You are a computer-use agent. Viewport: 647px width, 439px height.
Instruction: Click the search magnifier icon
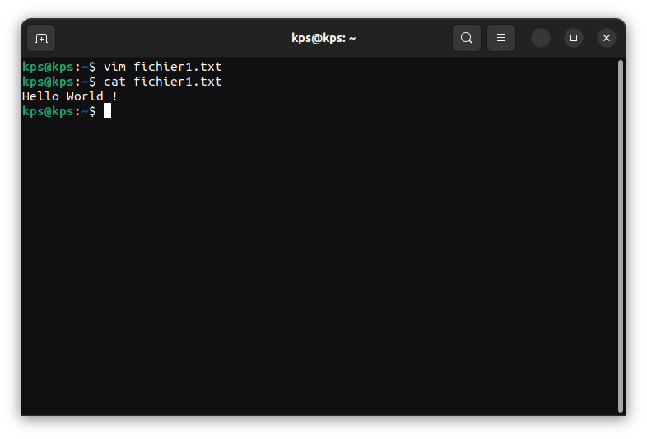click(x=467, y=38)
